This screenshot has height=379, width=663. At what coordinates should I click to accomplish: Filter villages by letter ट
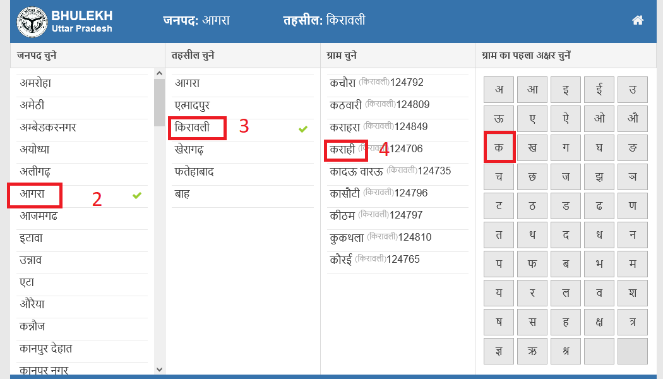[499, 206]
